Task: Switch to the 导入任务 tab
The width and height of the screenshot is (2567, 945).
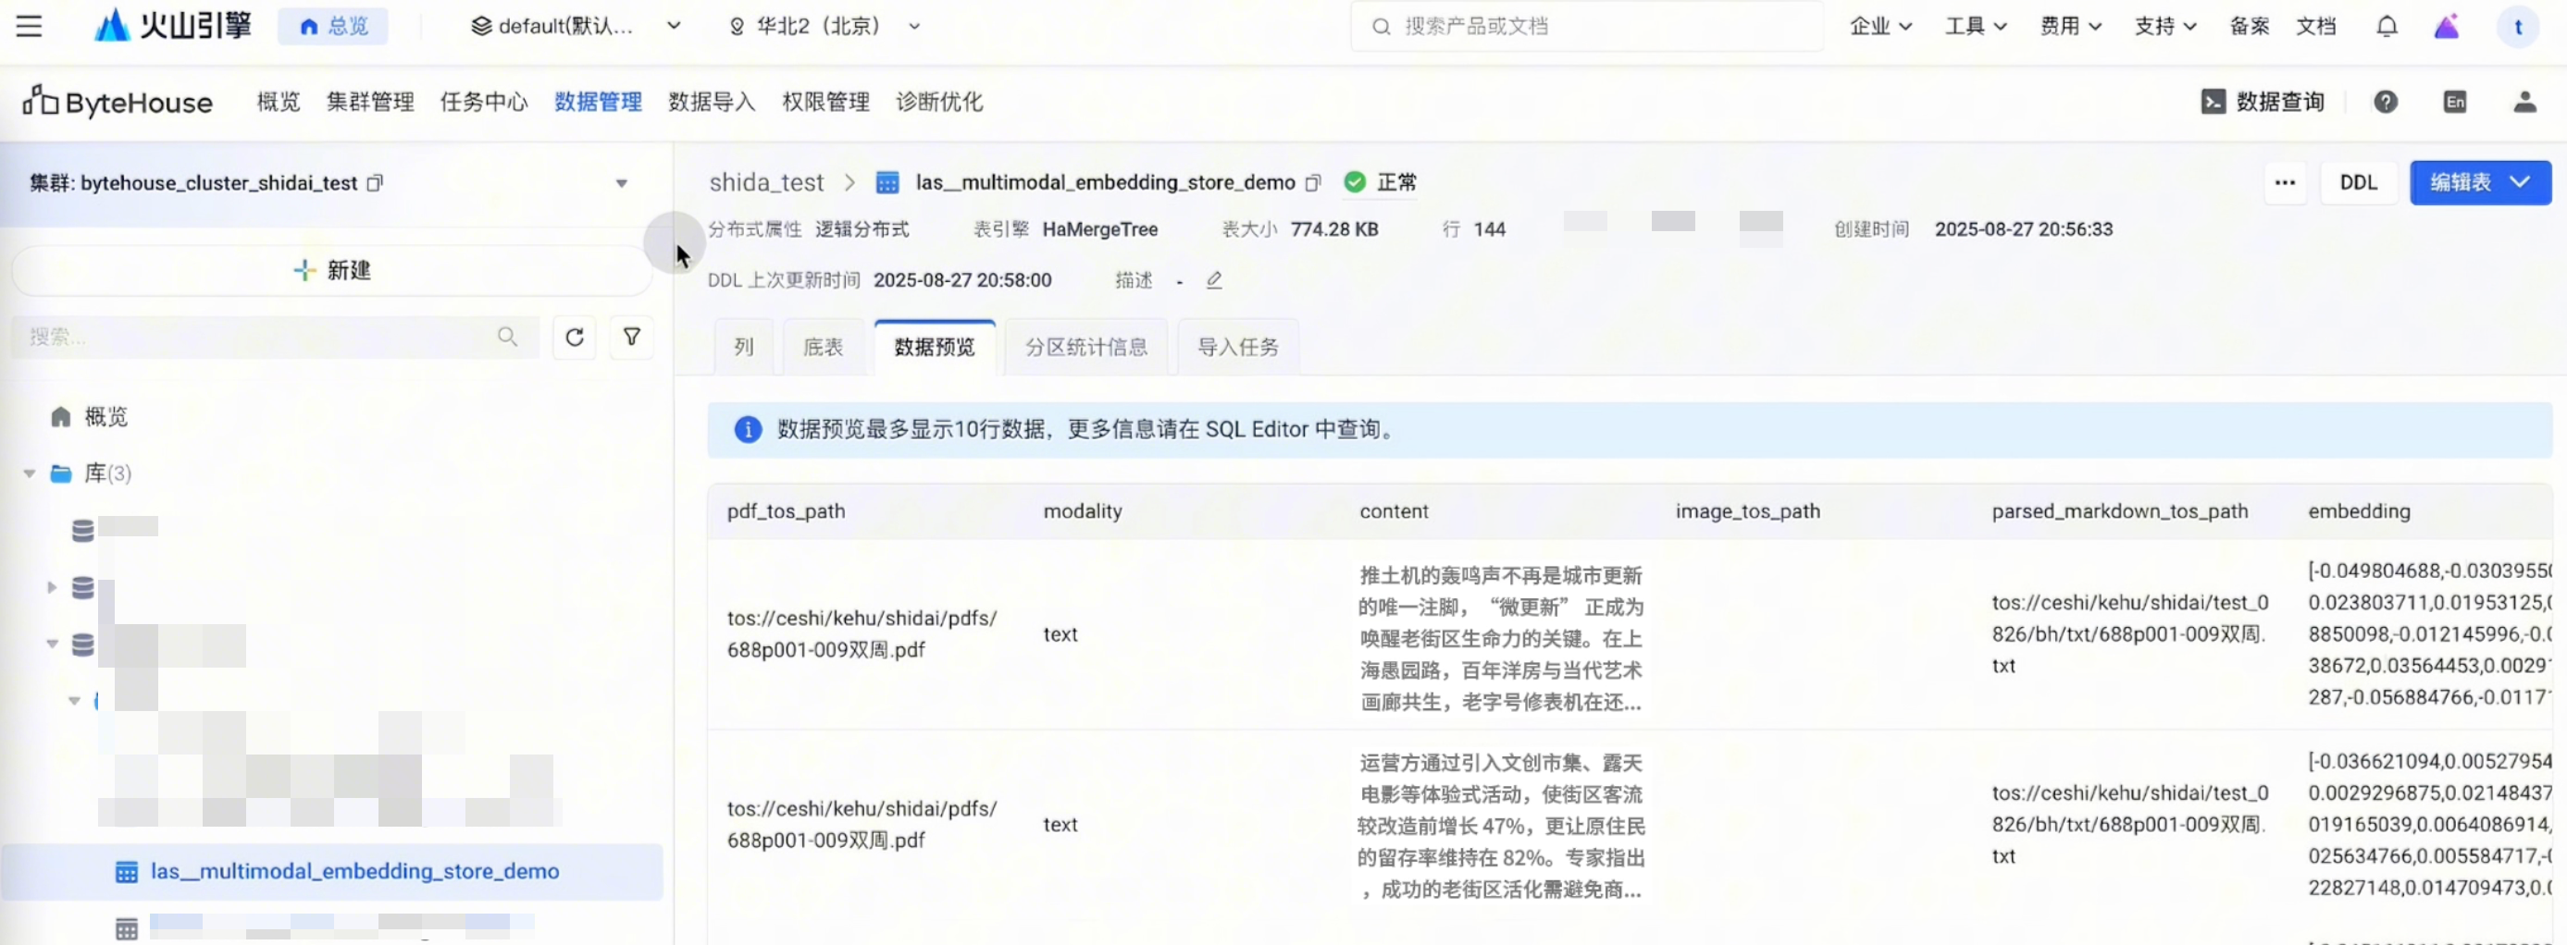Action: point(1237,348)
